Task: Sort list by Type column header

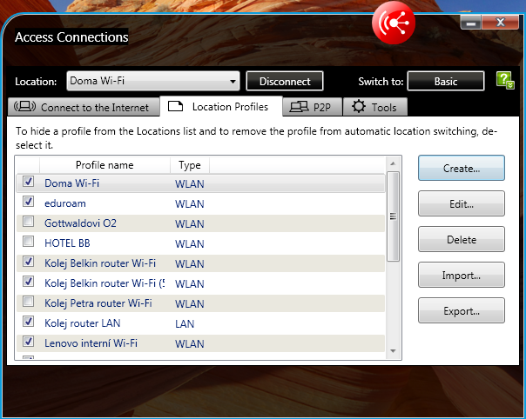Action: point(189,165)
